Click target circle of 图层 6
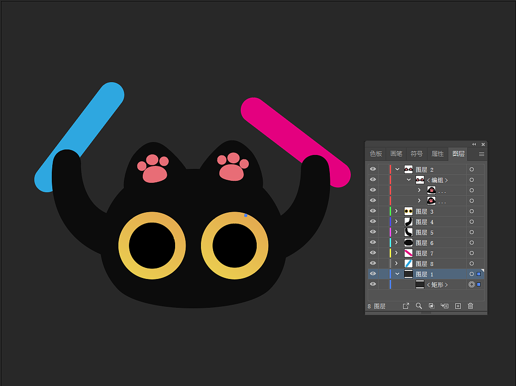The image size is (516, 386). (x=472, y=243)
